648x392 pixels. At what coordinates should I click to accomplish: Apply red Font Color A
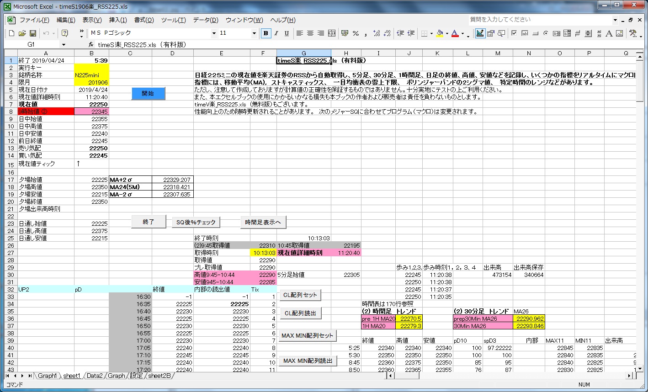[x=455, y=33]
